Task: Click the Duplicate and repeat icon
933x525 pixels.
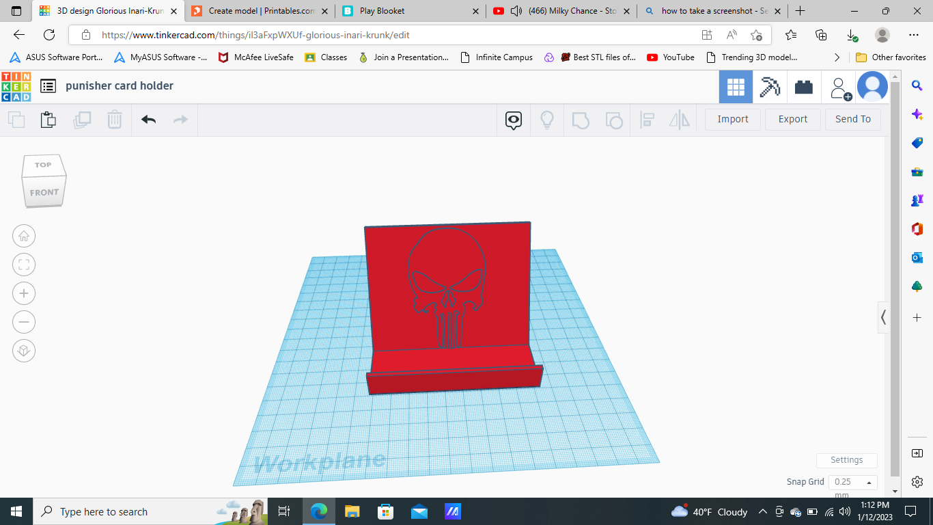Action: 82,120
